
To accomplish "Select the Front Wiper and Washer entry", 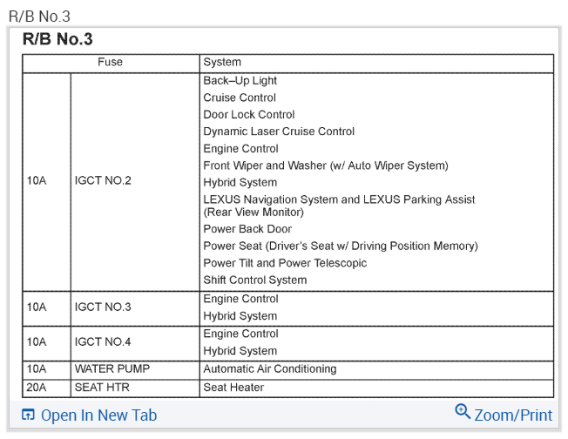I will click(326, 165).
